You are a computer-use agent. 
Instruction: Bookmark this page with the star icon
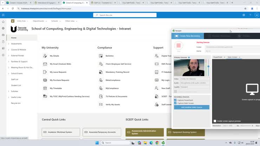tap(245, 8)
